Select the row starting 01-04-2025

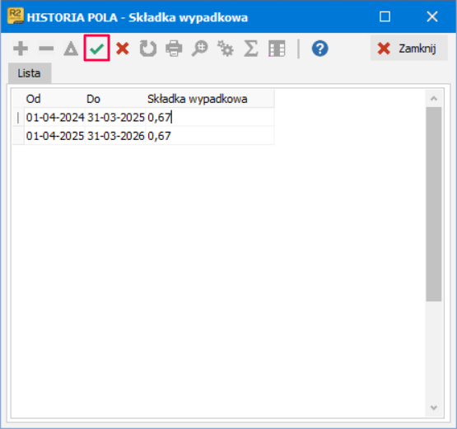tap(143, 136)
